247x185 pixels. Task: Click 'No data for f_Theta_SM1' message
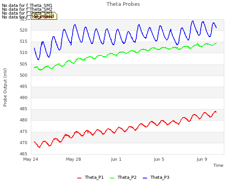tap(27, 5)
